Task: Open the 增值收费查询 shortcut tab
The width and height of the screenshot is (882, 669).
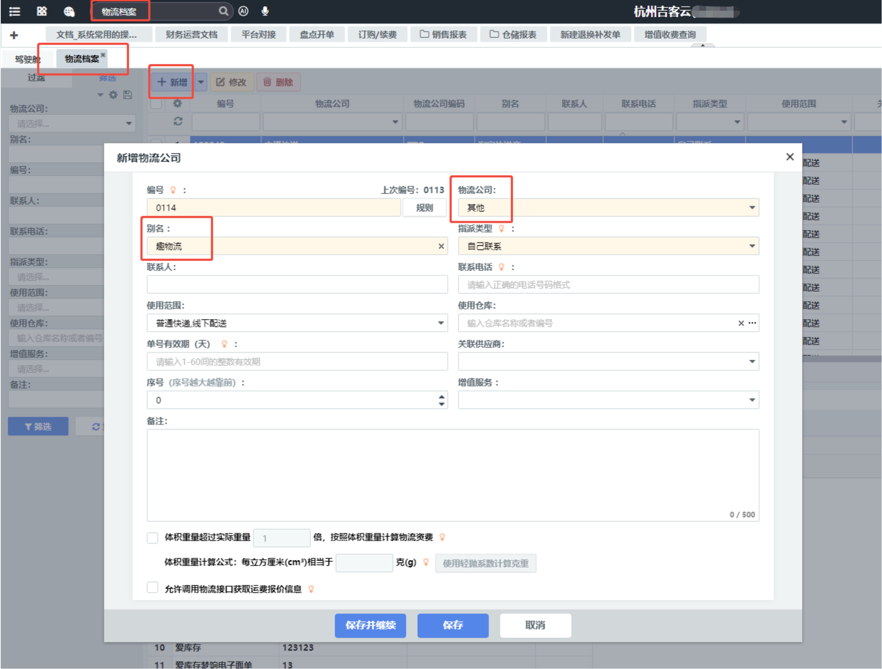Action: click(x=670, y=35)
